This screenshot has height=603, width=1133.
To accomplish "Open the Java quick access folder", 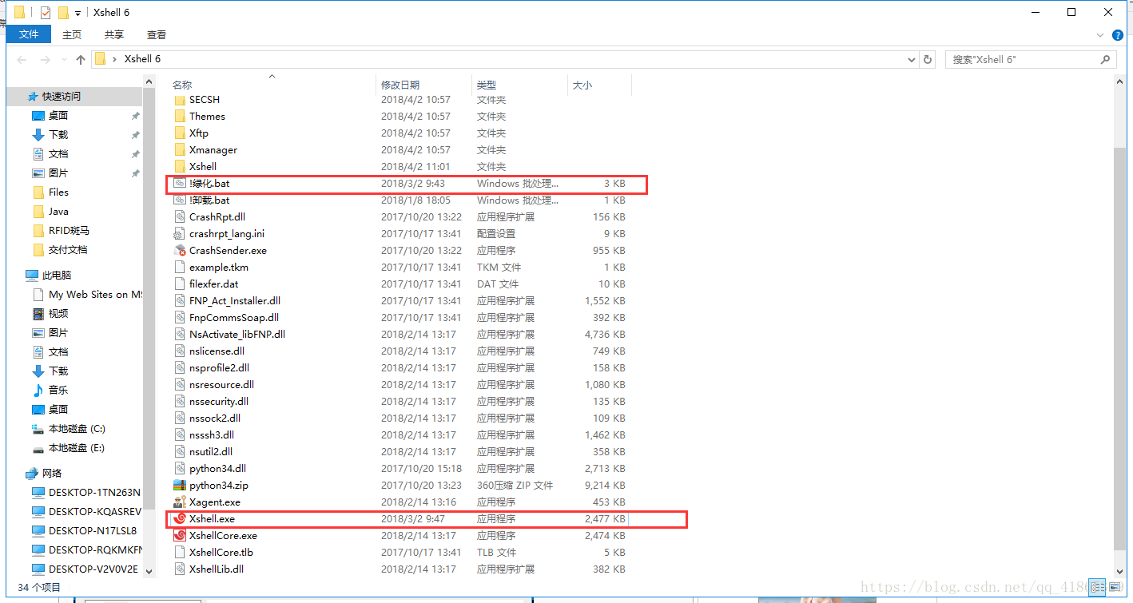I will click(58, 212).
